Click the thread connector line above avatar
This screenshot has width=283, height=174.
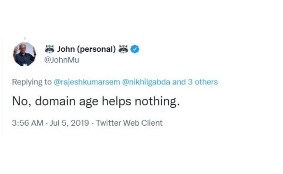pos(24,38)
